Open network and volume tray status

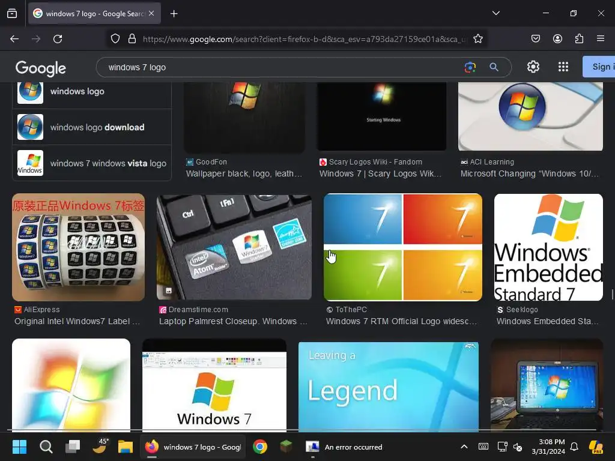pos(510,447)
